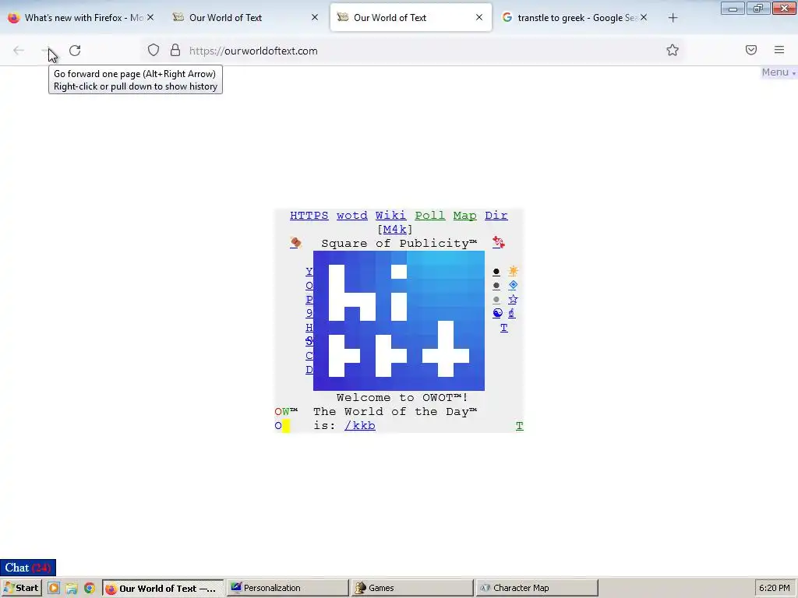Click the red candy icon right of Square of Publicity
Image resolution: width=798 pixels, height=598 pixels.
(x=499, y=243)
